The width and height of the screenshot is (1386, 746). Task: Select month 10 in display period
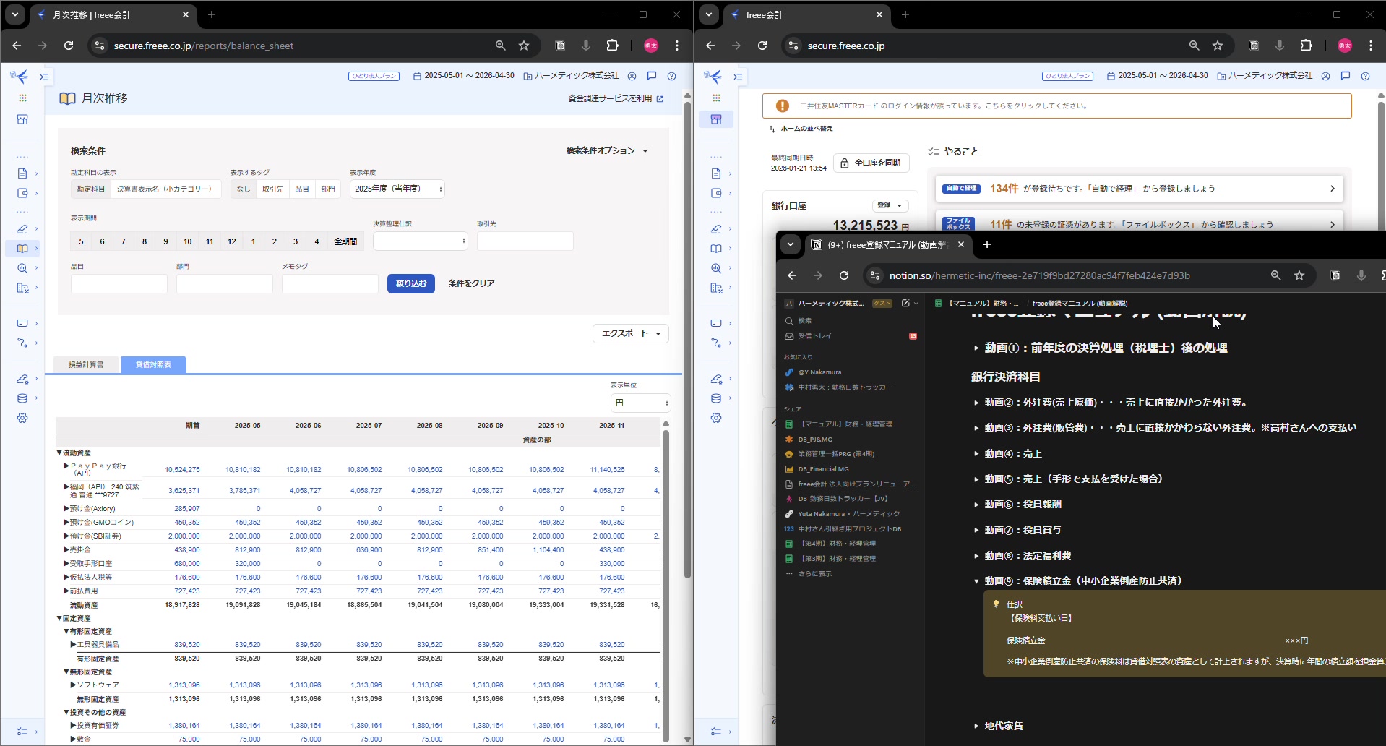tap(188, 241)
